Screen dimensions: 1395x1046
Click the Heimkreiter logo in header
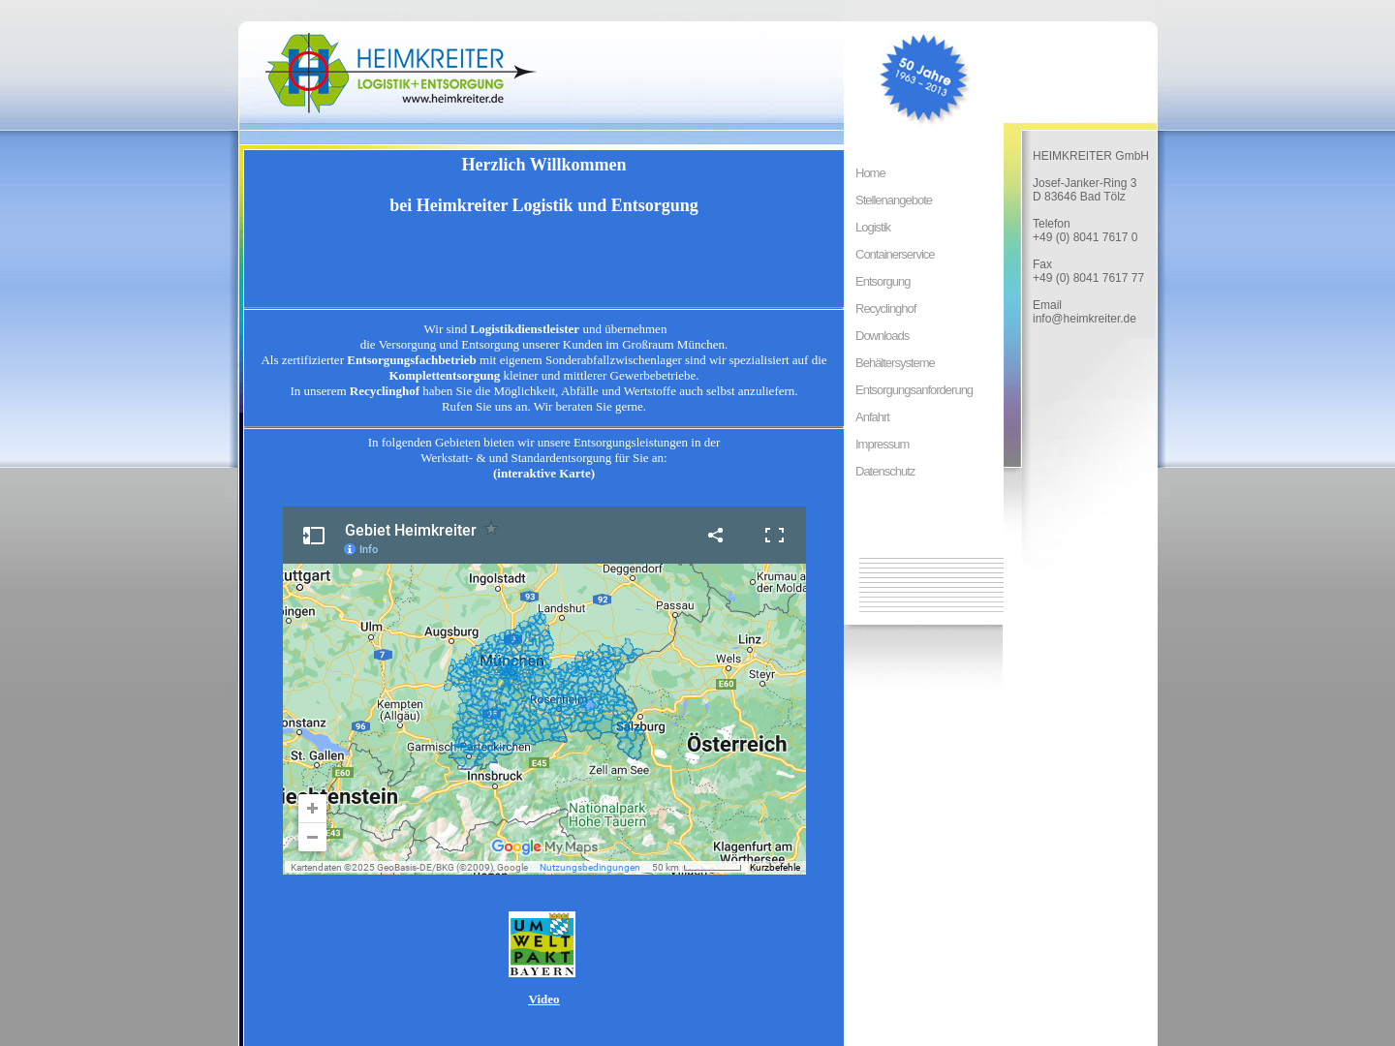coord(400,74)
